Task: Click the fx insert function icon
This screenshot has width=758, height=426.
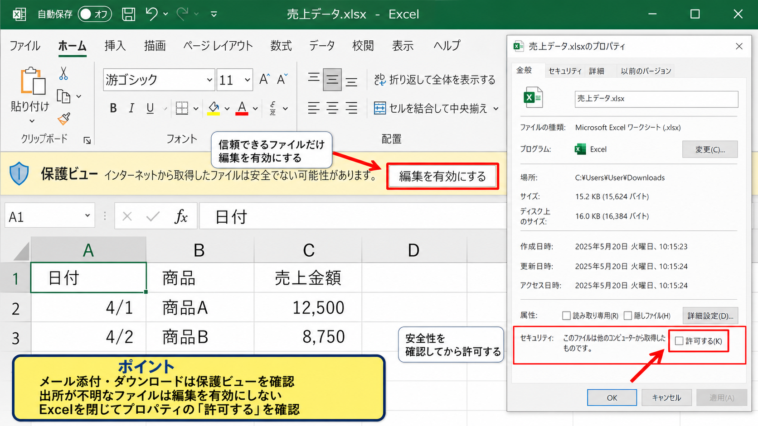Action: click(x=181, y=217)
